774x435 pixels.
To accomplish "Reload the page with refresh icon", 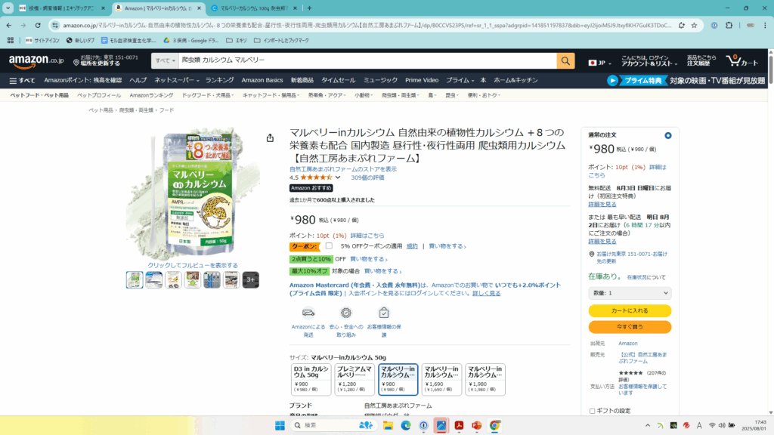I will coord(38,25).
